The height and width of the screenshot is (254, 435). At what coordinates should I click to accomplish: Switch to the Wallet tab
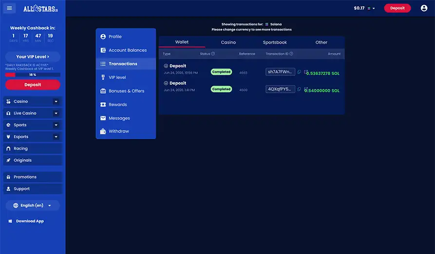pyautogui.click(x=182, y=42)
